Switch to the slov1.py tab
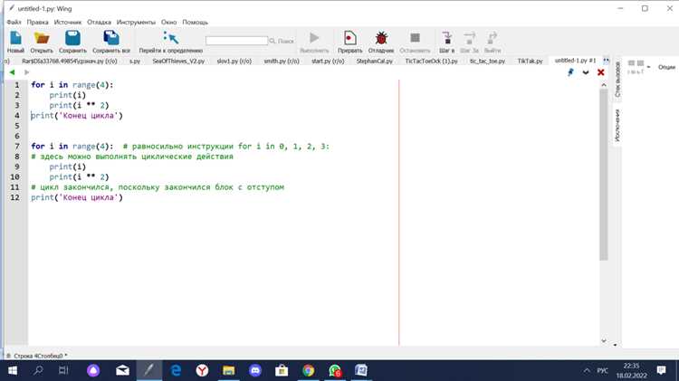The height and width of the screenshot is (381, 679). pyautogui.click(x=234, y=61)
